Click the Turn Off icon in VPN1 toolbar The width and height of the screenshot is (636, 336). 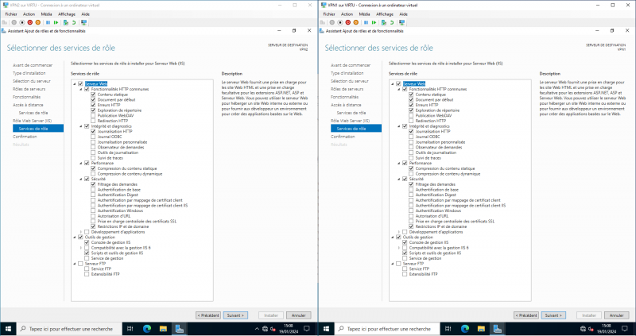340,22
